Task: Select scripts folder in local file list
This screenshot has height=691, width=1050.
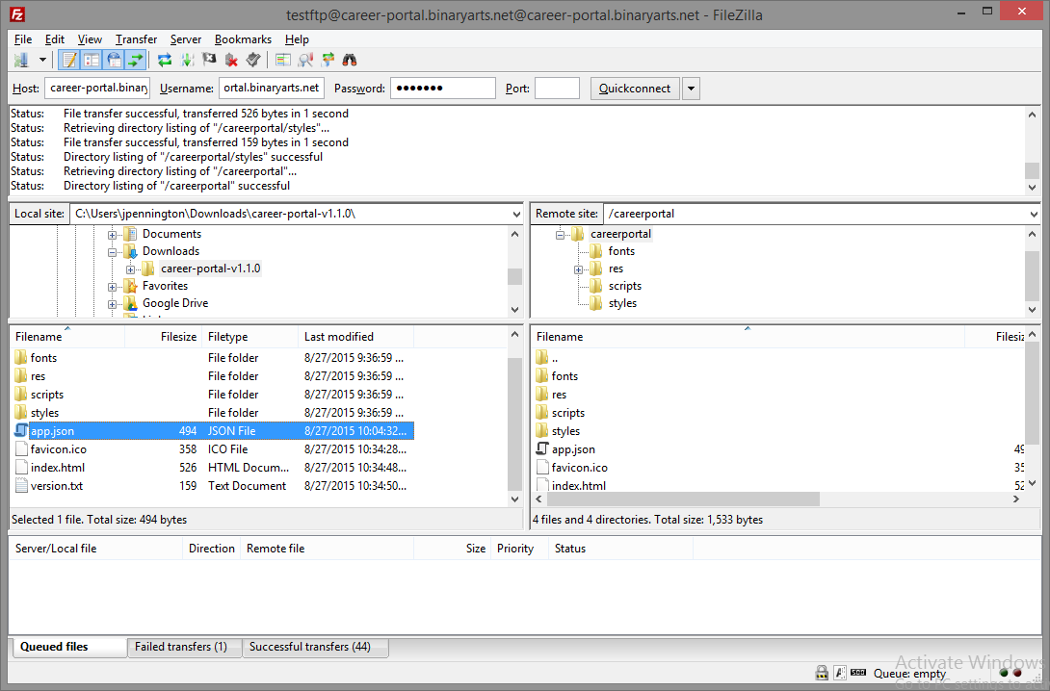Action: [x=47, y=394]
